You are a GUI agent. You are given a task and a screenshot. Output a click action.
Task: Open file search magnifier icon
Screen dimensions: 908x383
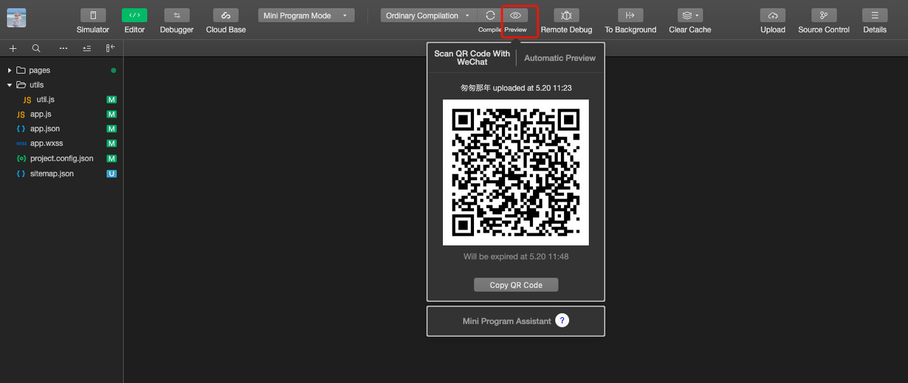36,48
